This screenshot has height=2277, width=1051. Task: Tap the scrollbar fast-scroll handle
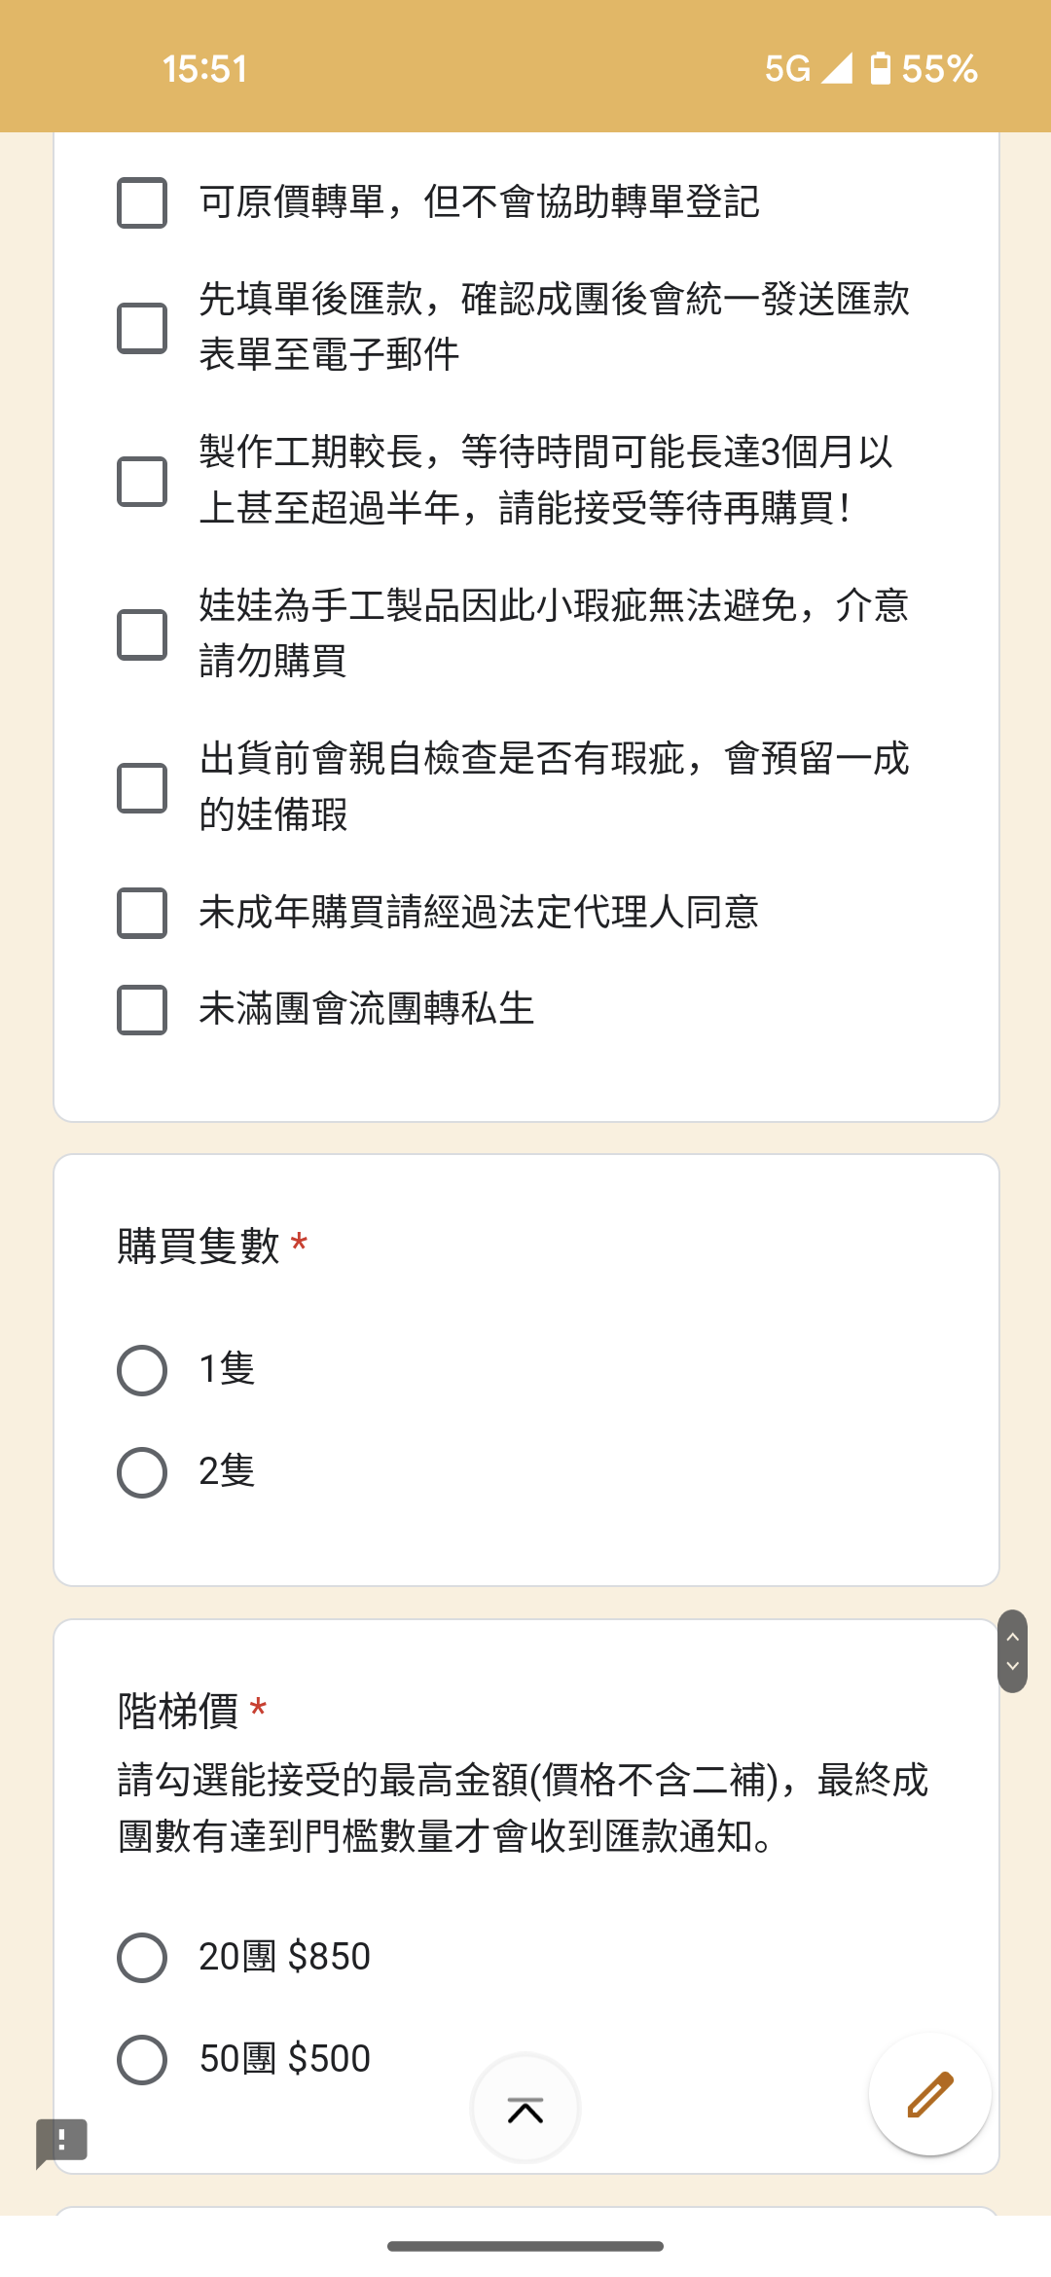pyautogui.click(x=1012, y=1651)
